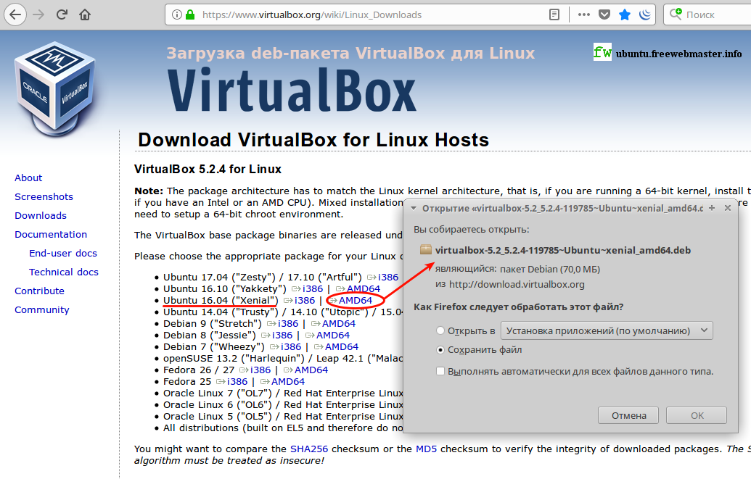Click the deb package icon in dialog

point(426,249)
